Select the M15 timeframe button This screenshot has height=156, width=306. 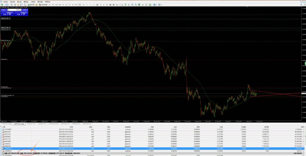[56, 5]
